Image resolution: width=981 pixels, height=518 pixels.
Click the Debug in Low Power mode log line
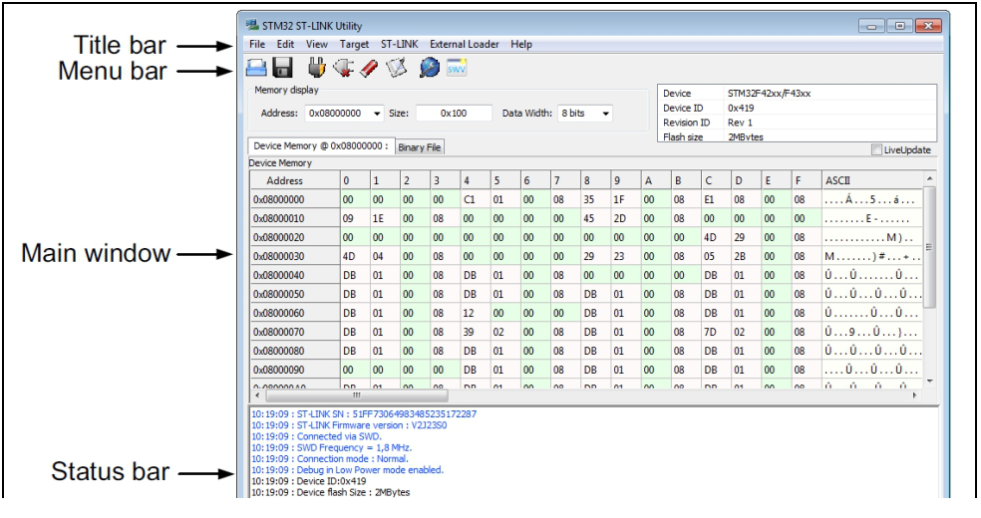(347, 470)
